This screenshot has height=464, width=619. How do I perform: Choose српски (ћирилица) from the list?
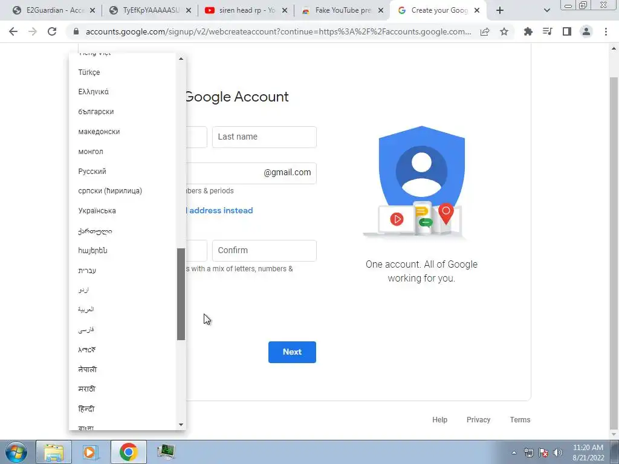(x=122, y=191)
